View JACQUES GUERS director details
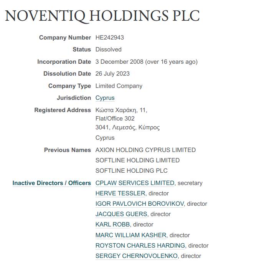254x266 pixels. tap(121, 214)
